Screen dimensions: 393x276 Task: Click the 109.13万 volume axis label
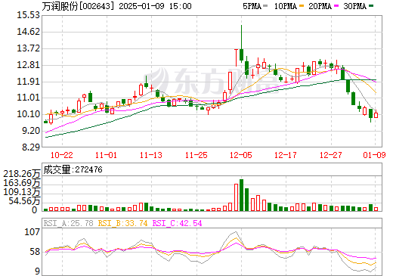pos(22,192)
